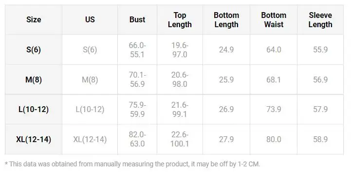Click the bust value 66.0-55.1
351x178 pixels.
(137, 50)
